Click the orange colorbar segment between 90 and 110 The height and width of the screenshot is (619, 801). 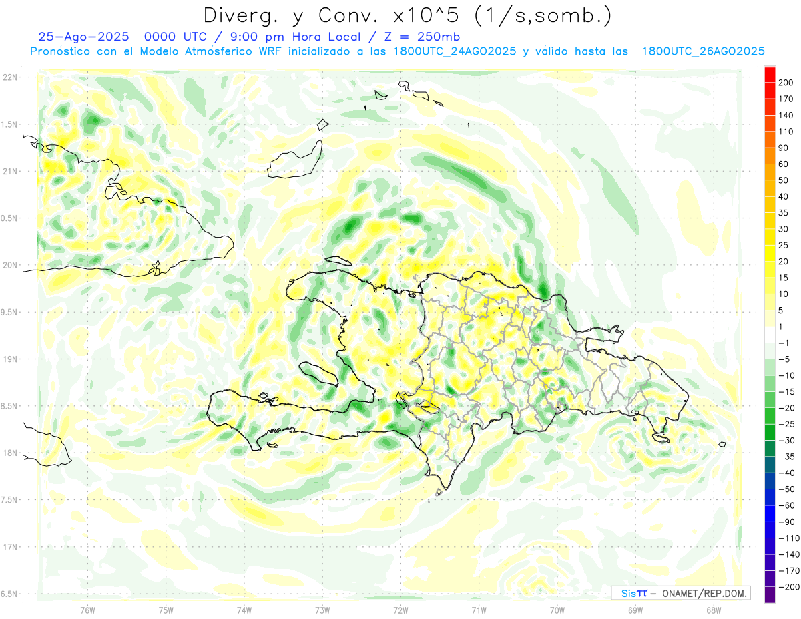(770, 140)
